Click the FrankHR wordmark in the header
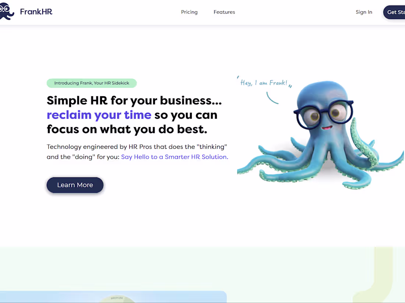This screenshot has height=303, width=405. [36, 11]
